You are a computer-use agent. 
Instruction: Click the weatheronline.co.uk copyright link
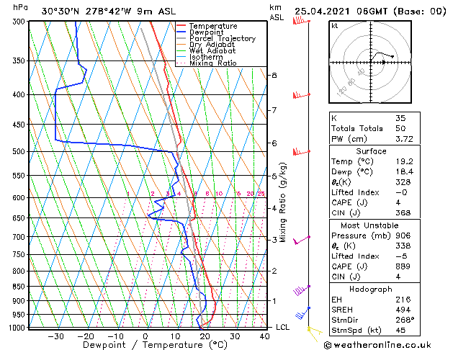pyautogui.click(x=377, y=345)
